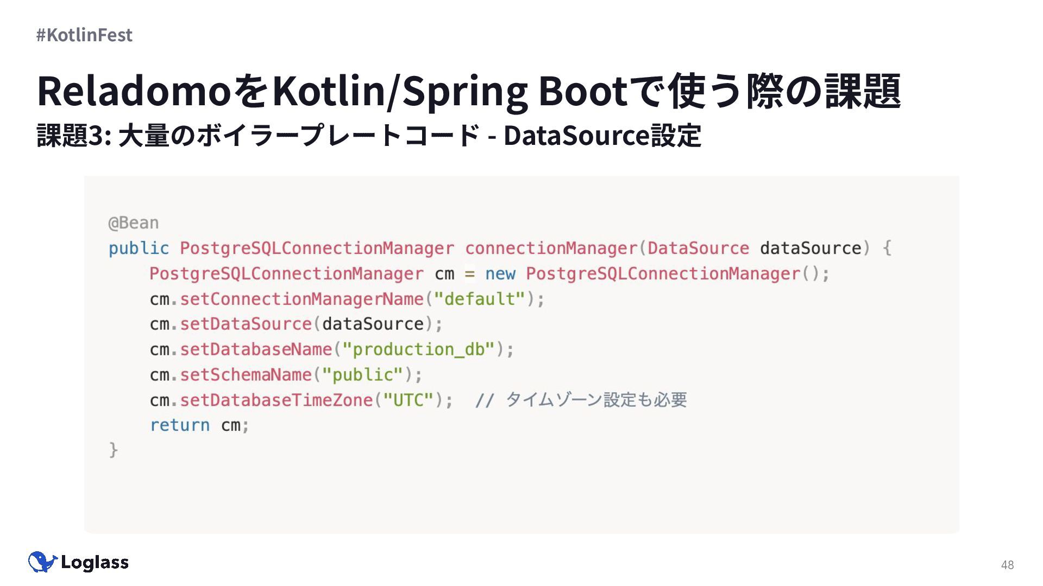Click the slide number 48

1007,565
